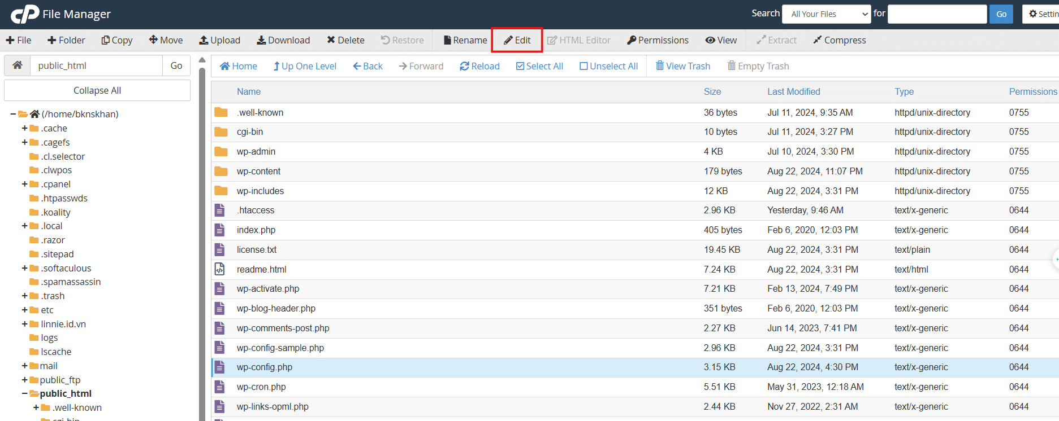Click the Download toolbar button
The image size is (1059, 421).
(x=283, y=40)
